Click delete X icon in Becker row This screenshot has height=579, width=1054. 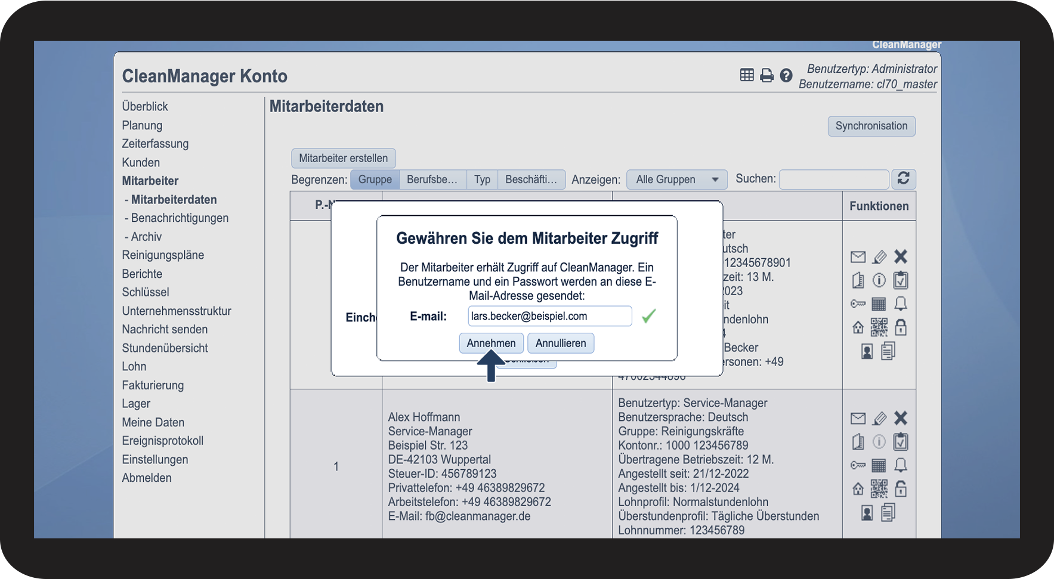click(901, 256)
